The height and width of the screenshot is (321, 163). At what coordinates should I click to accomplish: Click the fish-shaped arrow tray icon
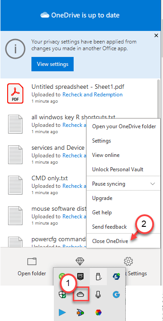(x=80, y=312)
